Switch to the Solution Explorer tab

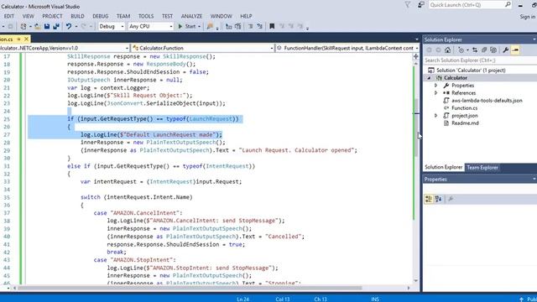[x=444, y=168]
